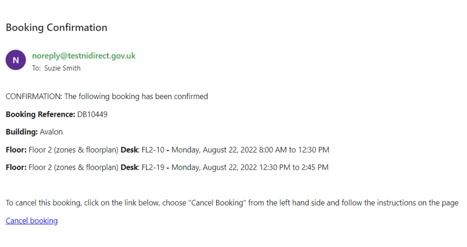Select the Booking Confirmation subject heading
The image size is (467, 247).
tap(57, 27)
